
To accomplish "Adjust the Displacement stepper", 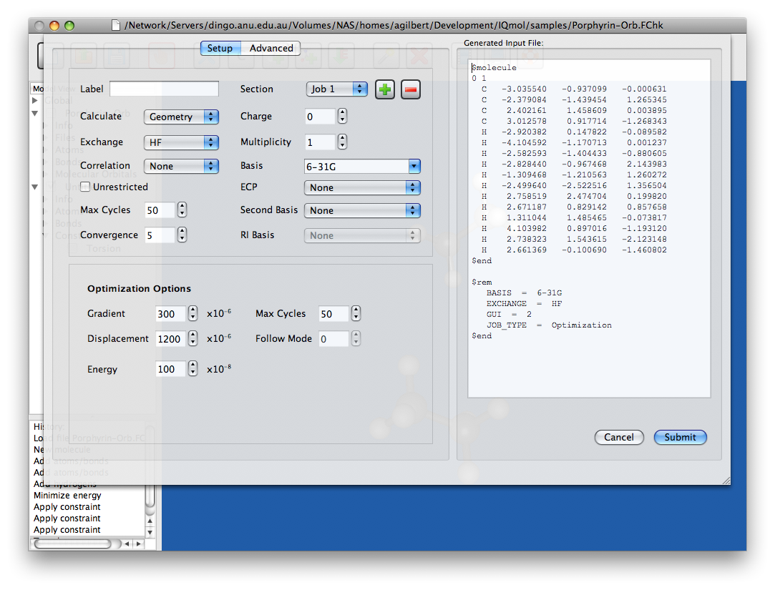I will [193, 338].
